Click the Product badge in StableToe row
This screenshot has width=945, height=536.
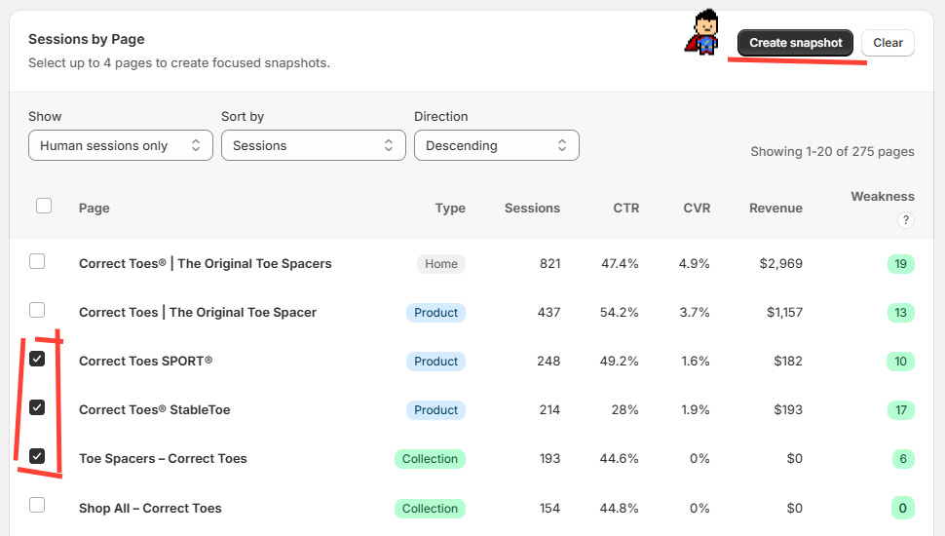click(x=435, y=410)
